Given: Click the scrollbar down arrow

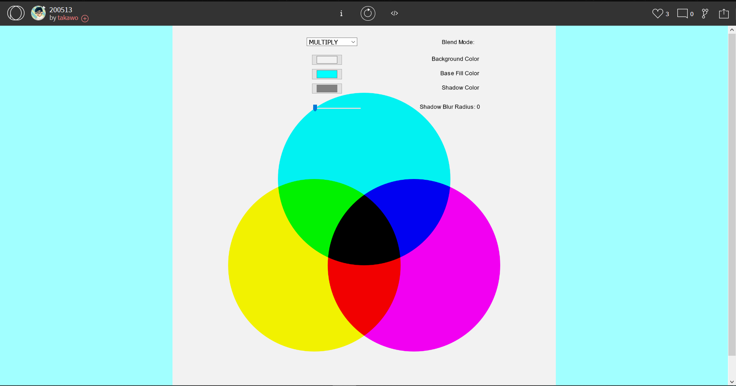Looking at the screenshot, I should [732, 382].
